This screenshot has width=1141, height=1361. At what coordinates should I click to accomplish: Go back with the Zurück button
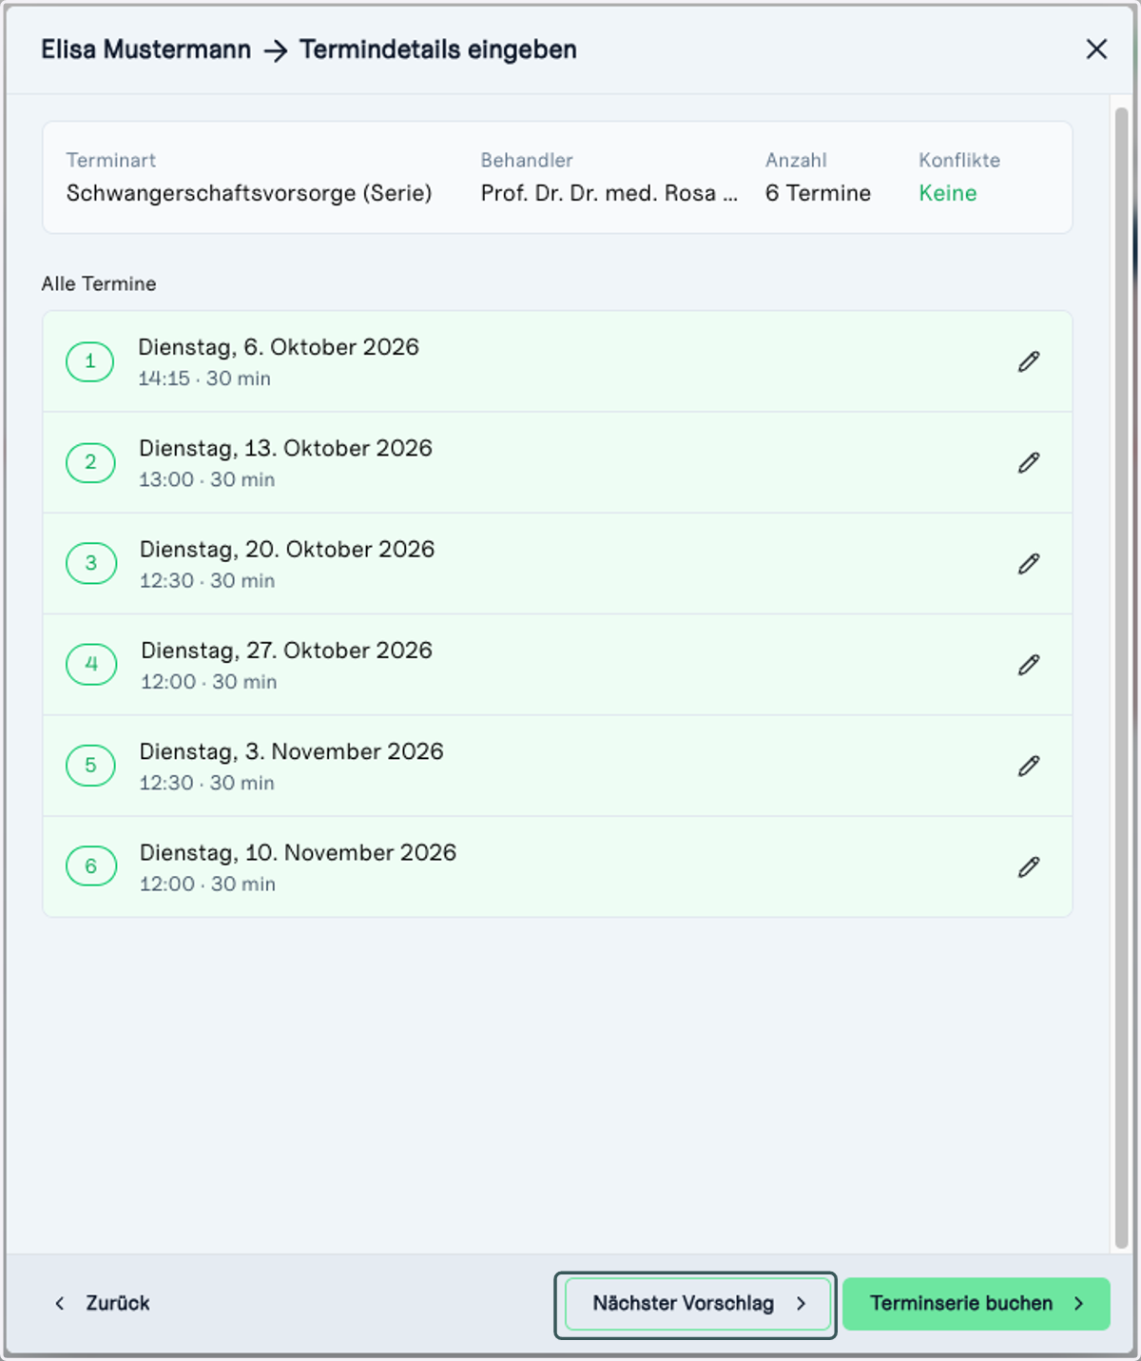102,1303
